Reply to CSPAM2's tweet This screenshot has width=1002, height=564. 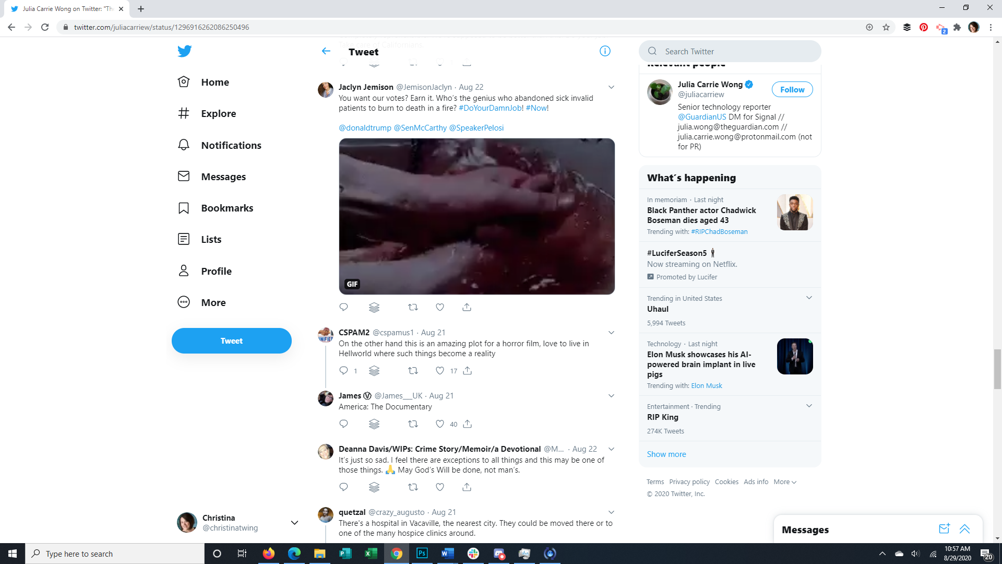(343, 371)
